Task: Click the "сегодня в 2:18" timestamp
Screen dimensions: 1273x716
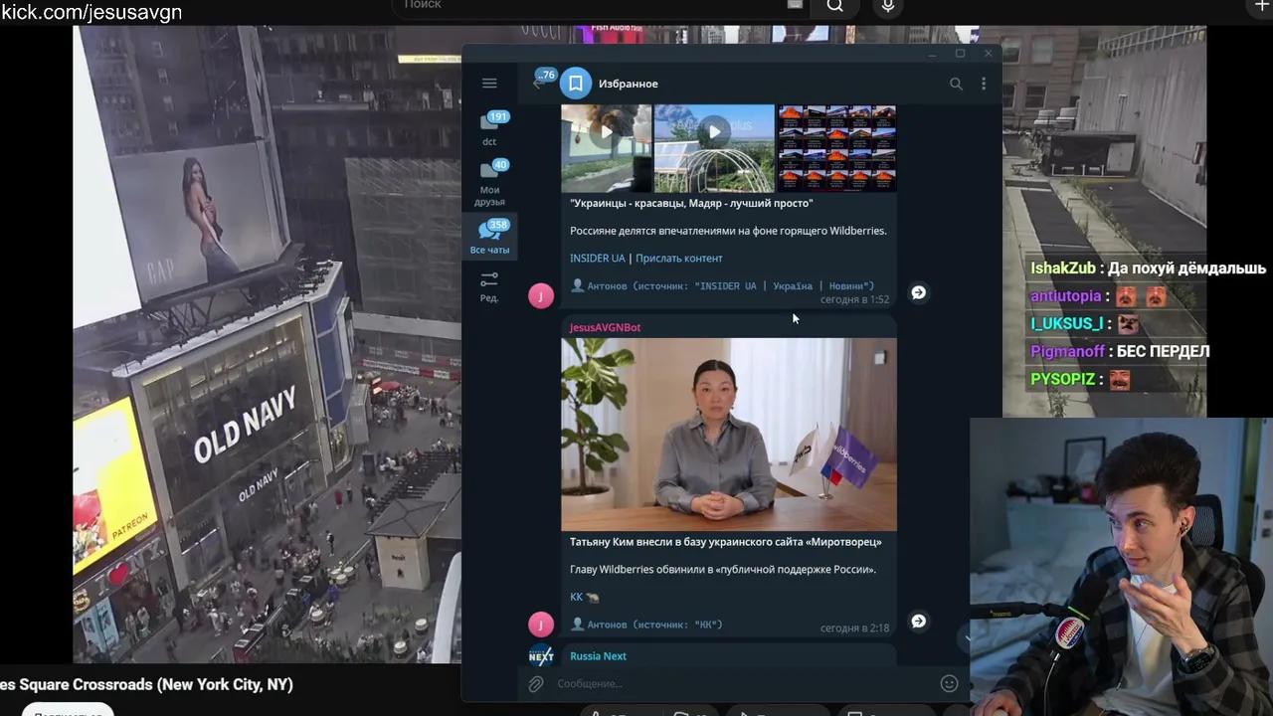Action: (854, 628)
